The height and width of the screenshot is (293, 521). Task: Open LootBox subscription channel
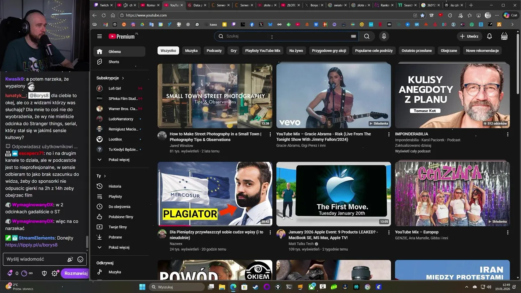click(120, 140)
